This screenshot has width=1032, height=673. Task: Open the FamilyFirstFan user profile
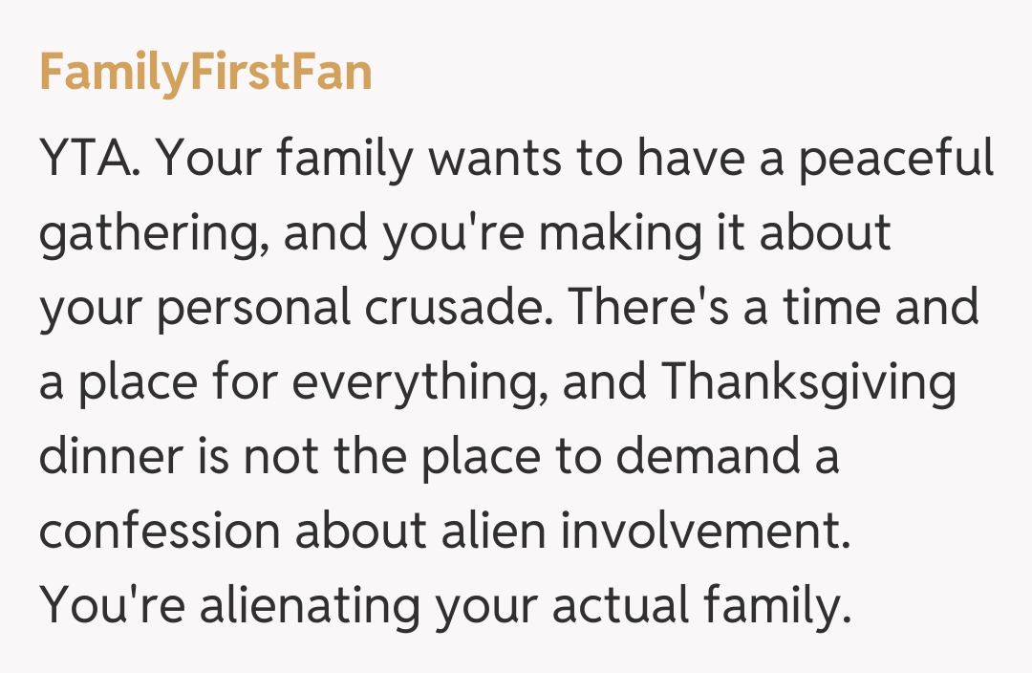[205, 74]
